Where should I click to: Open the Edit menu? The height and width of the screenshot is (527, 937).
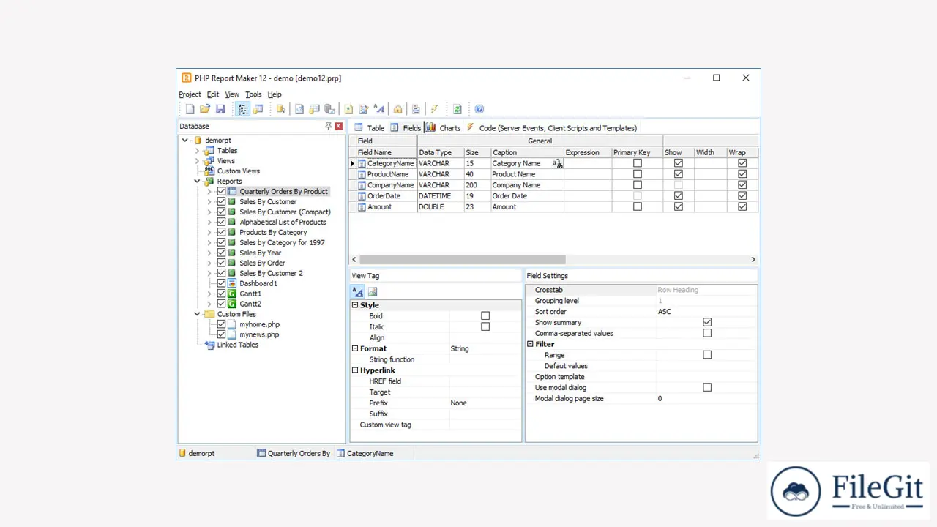pyautogui.click(x=212, y=94)
